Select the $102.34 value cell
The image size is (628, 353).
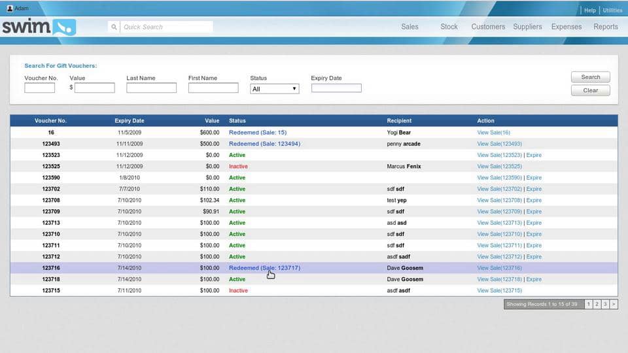[x=209, y=200]
